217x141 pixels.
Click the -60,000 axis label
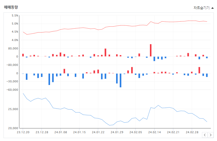tap(12, 90)
